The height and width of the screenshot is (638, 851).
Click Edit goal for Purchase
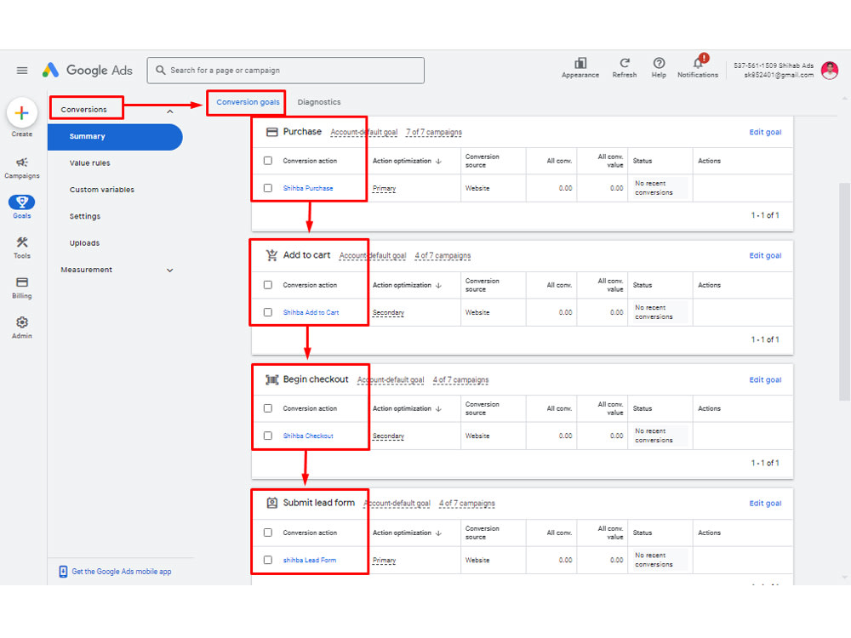(765, 132)
